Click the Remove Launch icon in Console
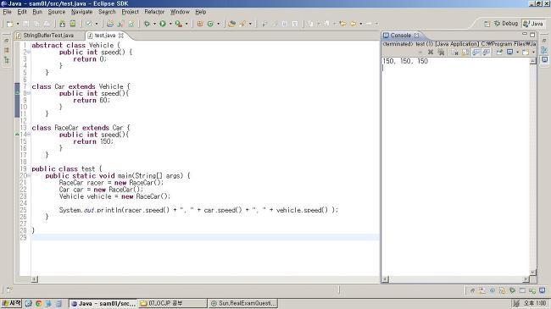Viewport: 551px width, 309px height. 431,52
